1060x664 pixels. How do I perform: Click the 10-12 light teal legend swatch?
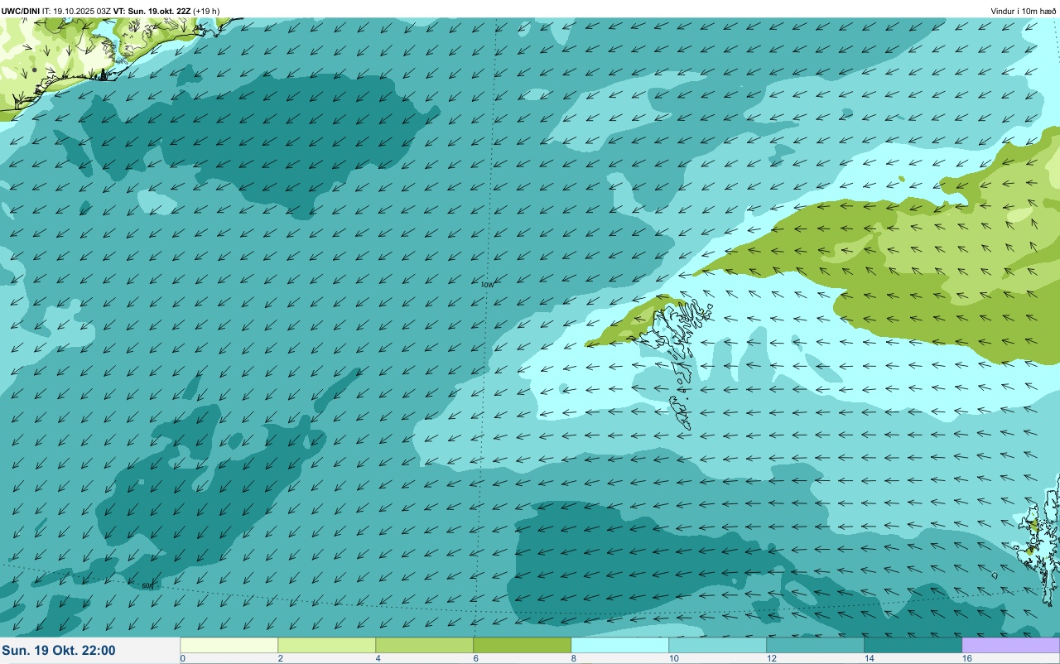click(717, 645)
